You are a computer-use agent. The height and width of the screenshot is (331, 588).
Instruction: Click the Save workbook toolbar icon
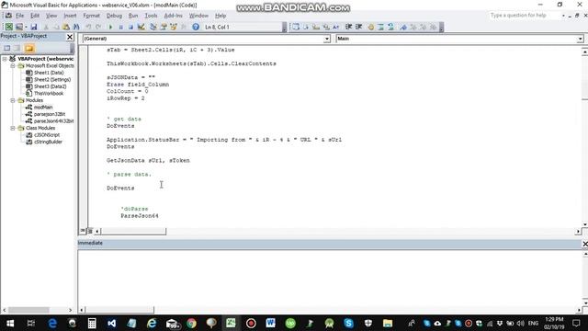tap(34, 27)
